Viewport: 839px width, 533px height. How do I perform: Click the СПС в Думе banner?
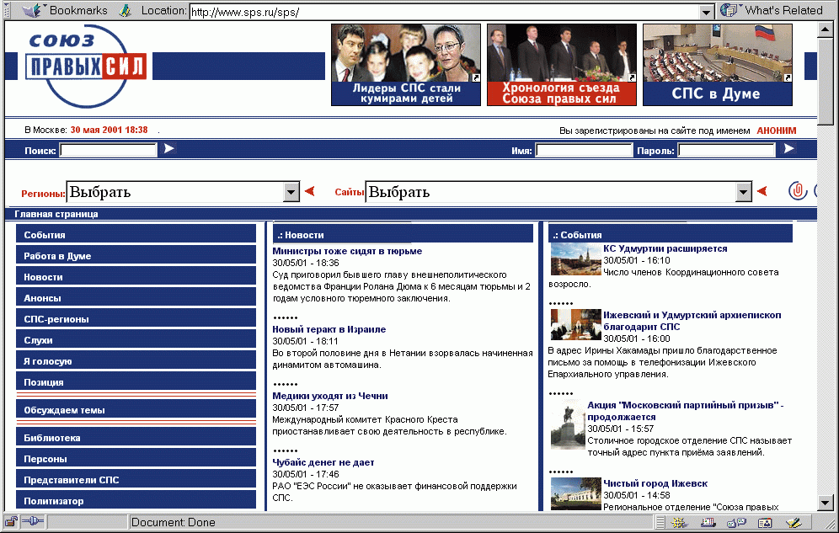coord(718,65)
